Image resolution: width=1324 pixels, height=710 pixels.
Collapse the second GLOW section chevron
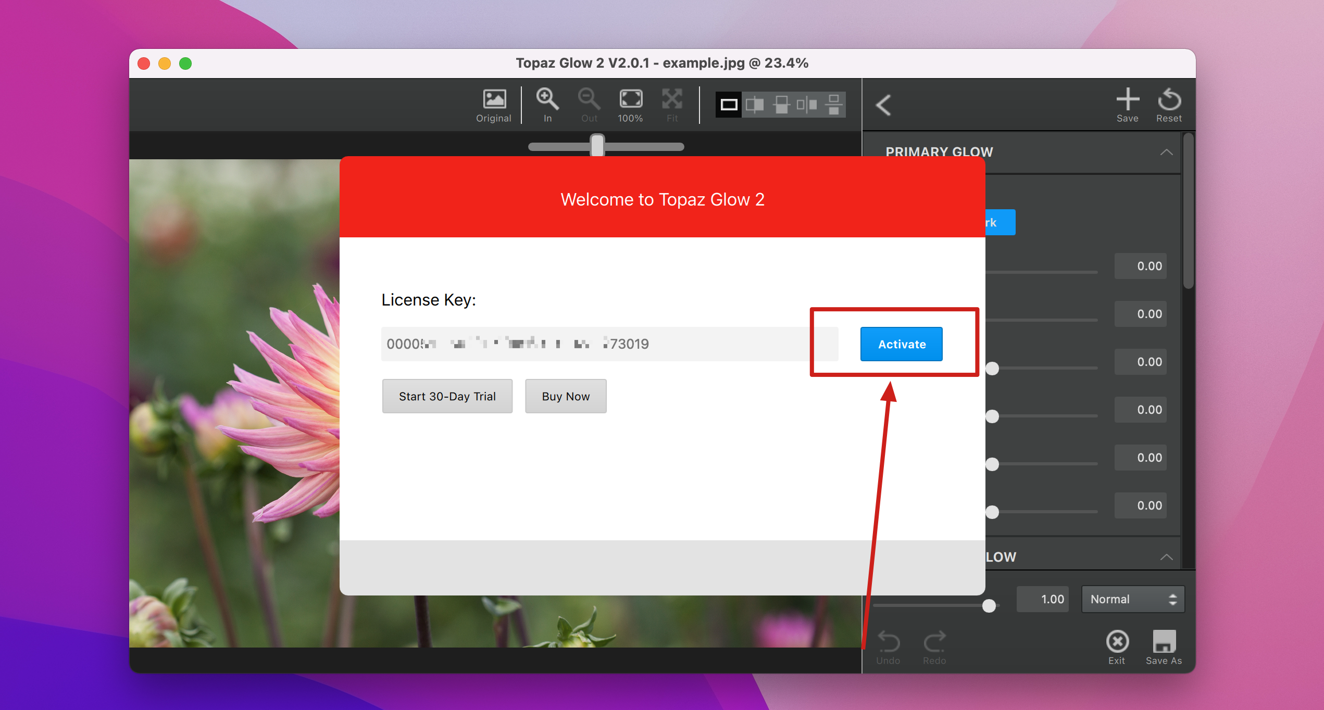click(x=1166, y=557)
